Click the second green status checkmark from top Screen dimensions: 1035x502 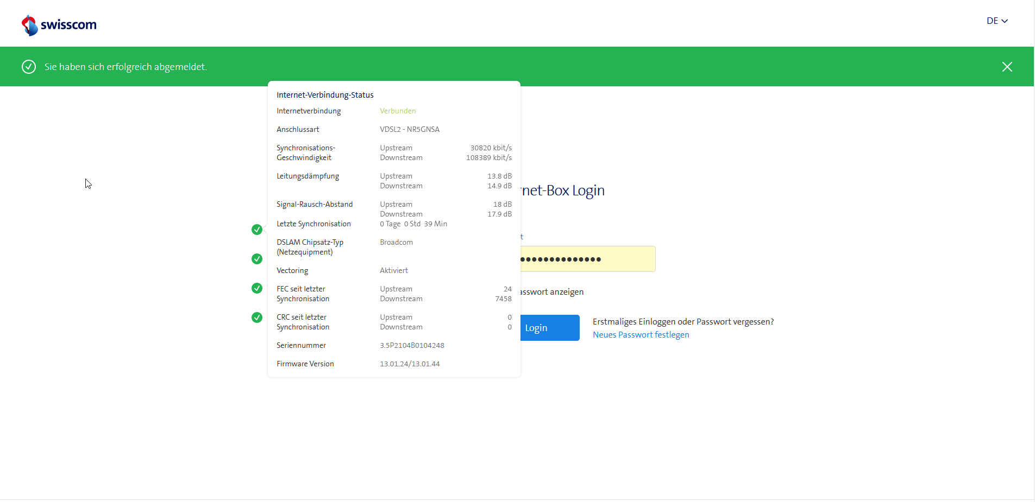click(257, 259)
